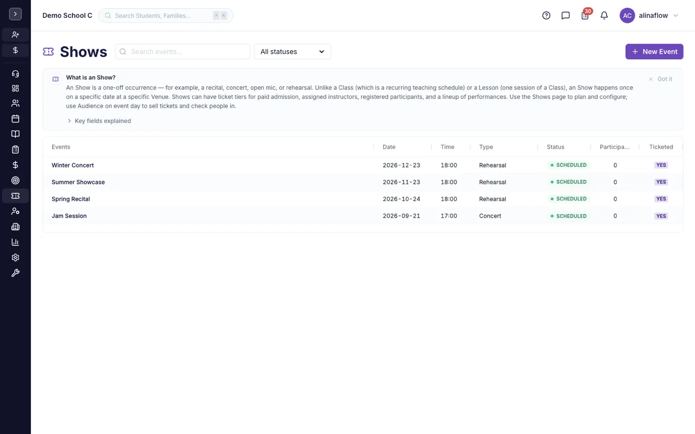
Task: Dismiss the info banner with Got it
Action: coord(660,79)
